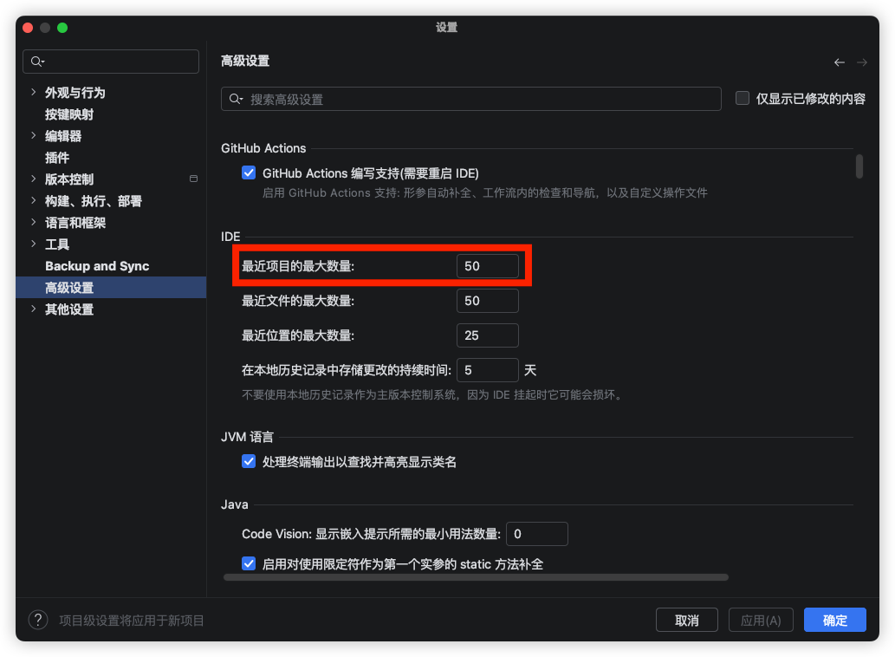Viewport: 895px width, 657px height.
Task: Expand the 外观与行为 tree node
Action: 33,93
